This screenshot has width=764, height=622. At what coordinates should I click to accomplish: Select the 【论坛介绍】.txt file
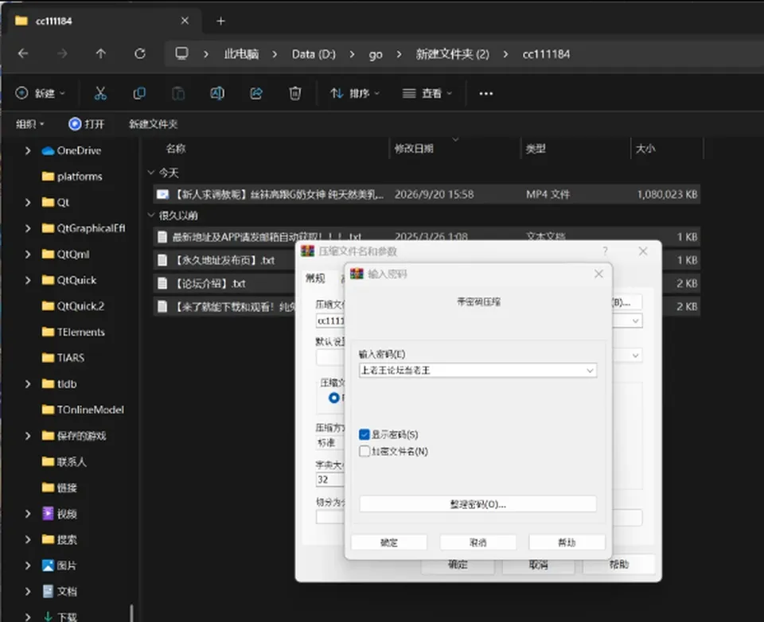(x=210, y=283)
